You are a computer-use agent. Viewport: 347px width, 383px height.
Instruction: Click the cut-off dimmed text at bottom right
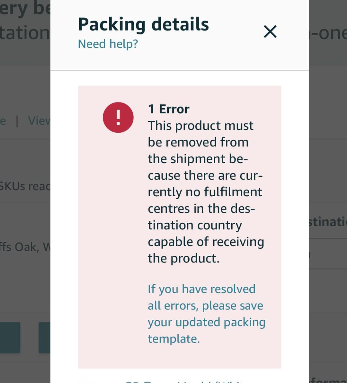tap(328, 380)
